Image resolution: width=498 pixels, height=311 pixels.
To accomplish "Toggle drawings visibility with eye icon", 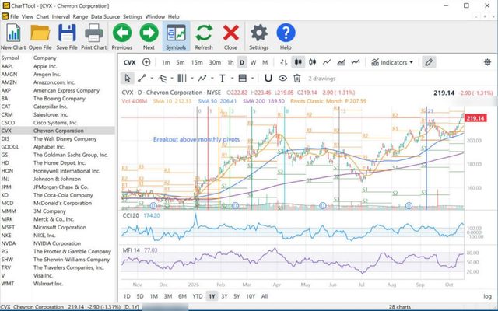I will point(282,78).
